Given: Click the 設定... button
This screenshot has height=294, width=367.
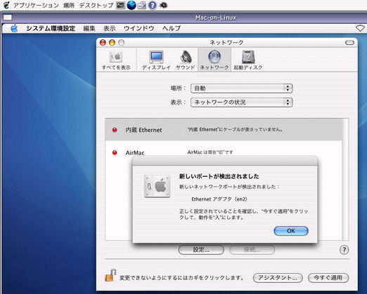Looking at the screenshot, I should coord(201,250).
